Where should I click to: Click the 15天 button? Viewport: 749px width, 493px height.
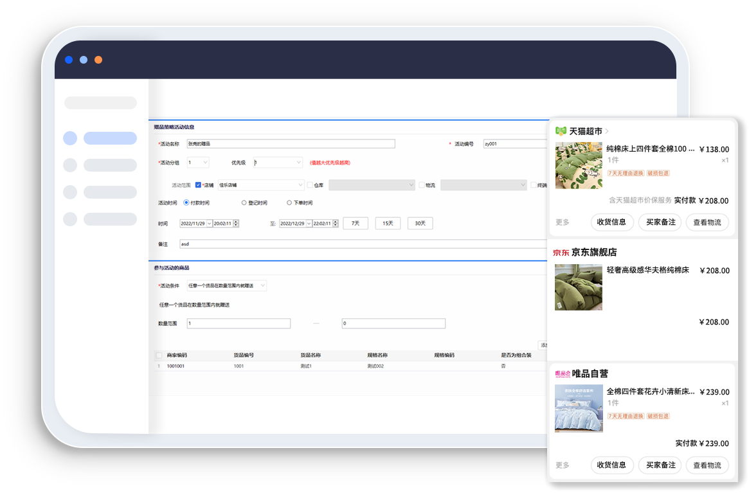click(388, 224)
